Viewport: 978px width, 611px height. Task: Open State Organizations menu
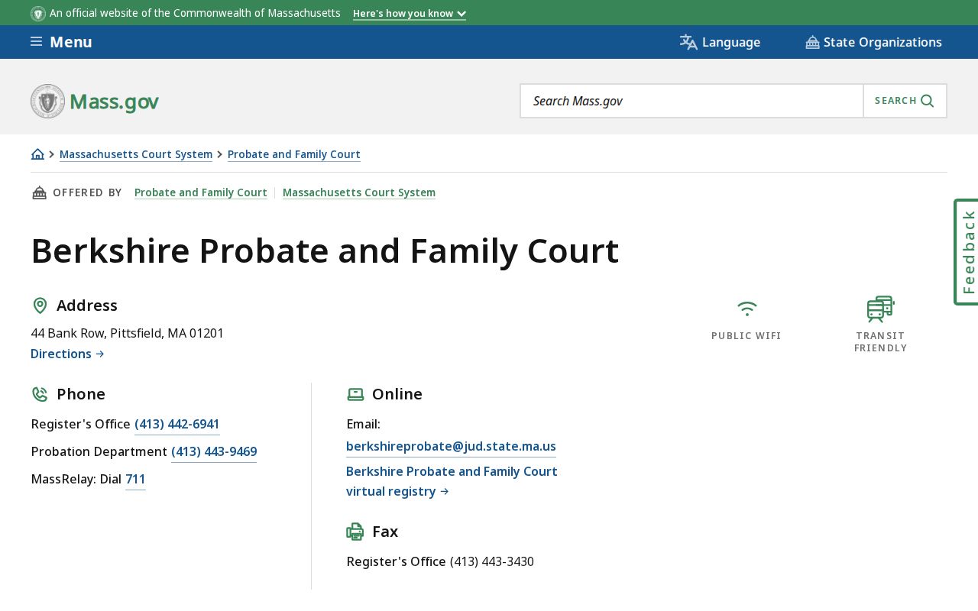873,42
